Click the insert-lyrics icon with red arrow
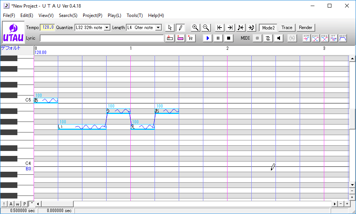Screen dimensions: 356x214 [170, 38]
